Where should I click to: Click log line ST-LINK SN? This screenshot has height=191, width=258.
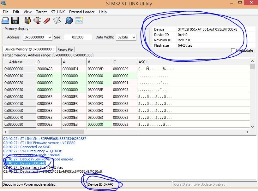(x=45, y=139)
